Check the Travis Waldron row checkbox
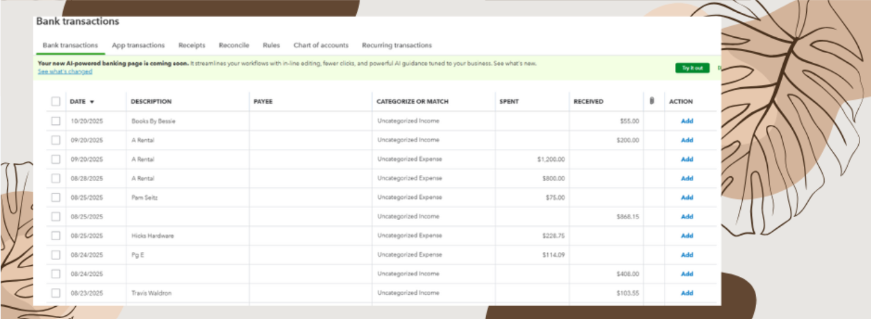The width and height of the screenshot is (871, 319). (56, 293)
